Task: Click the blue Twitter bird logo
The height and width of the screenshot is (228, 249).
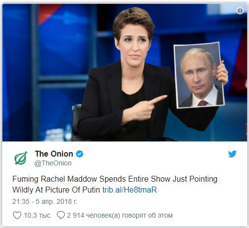Action: [x=232, y=154]
